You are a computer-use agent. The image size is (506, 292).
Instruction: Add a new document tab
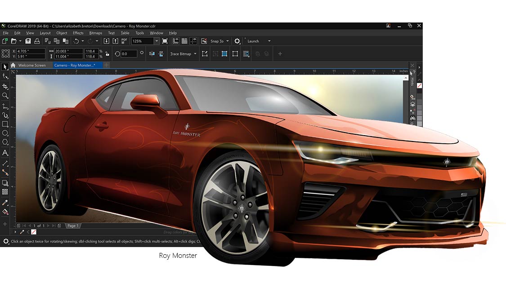[x=106, y=65]
